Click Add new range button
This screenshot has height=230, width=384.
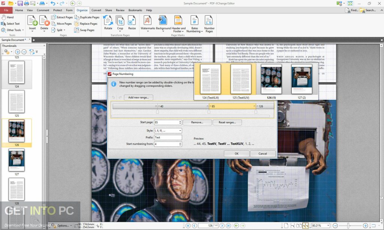point(138,97)
